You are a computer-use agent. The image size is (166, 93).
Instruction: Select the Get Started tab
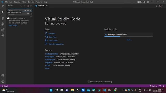click(x=41, y=6)
